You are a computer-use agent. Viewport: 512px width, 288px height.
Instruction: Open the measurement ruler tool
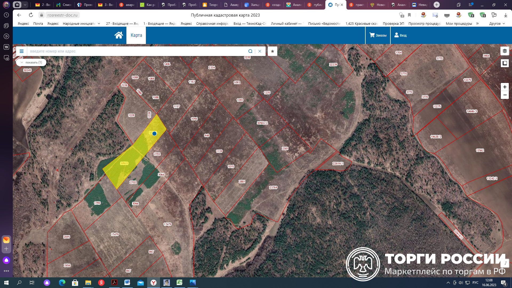[505, 63]
